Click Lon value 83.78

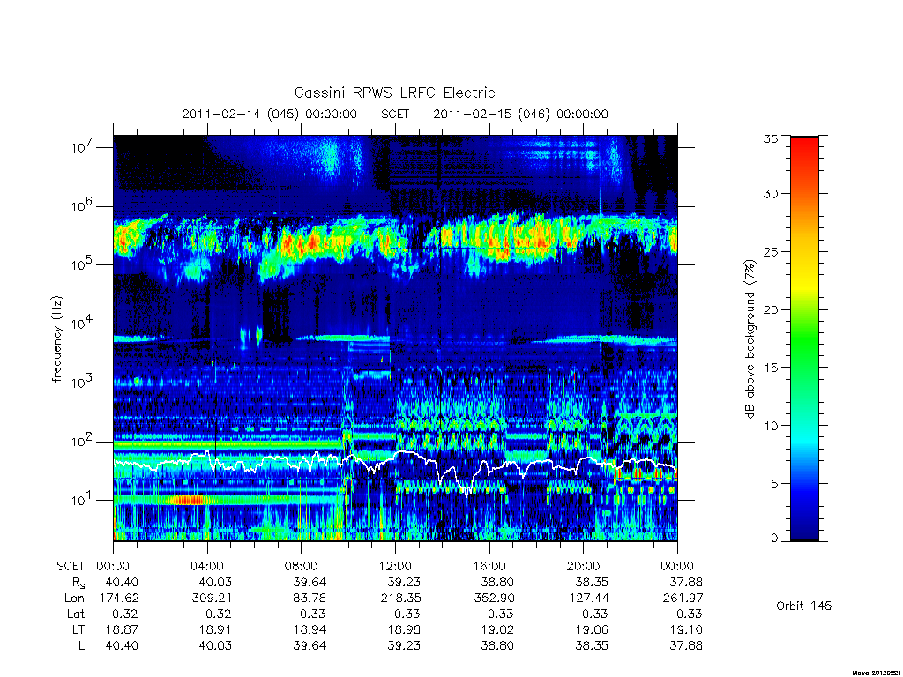310,599
